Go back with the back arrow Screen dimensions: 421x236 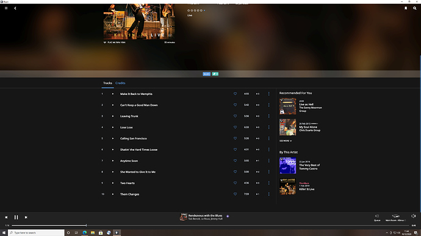click(x=15, y=9)
